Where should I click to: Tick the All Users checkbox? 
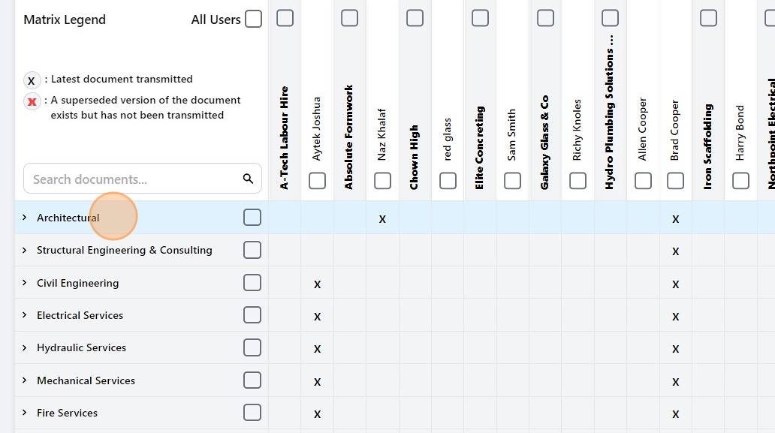253,20
